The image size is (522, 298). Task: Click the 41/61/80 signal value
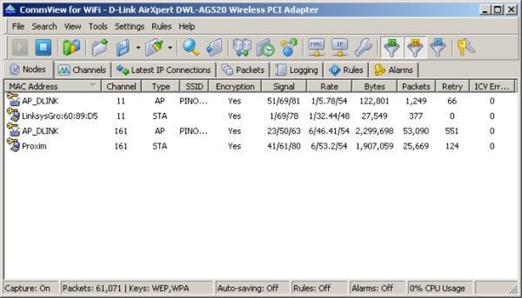(x=284, y=146)
